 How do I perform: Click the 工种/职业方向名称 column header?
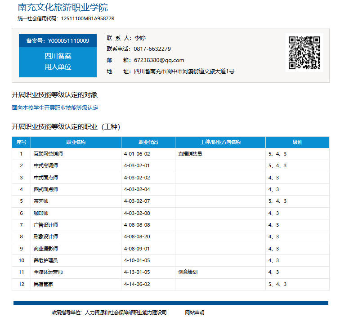click(220, 142)
